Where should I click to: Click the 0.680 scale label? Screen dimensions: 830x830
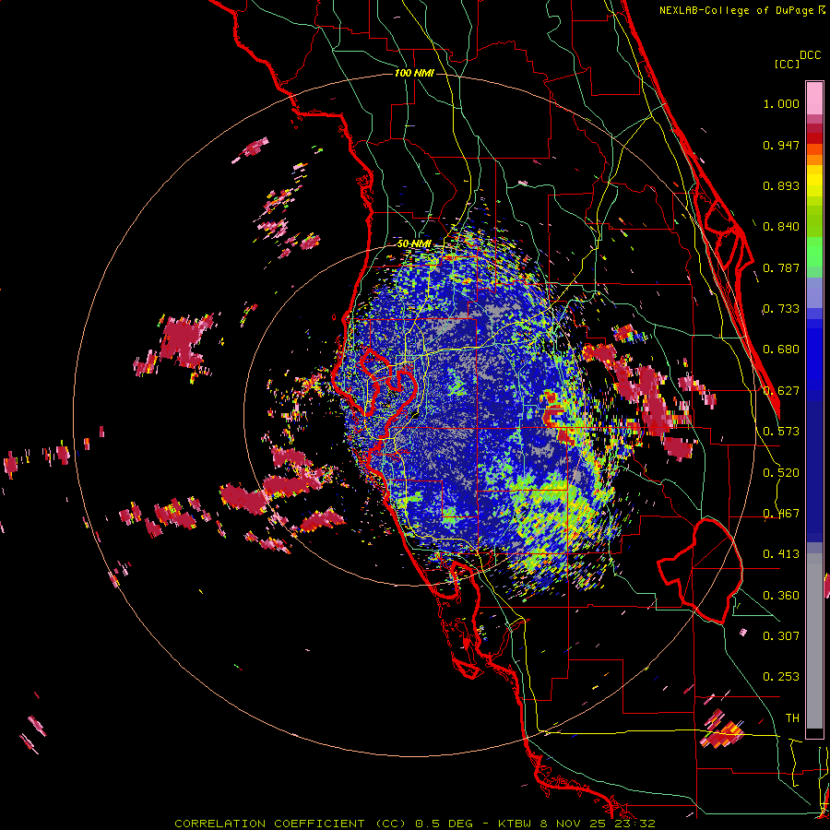(781, 350)
